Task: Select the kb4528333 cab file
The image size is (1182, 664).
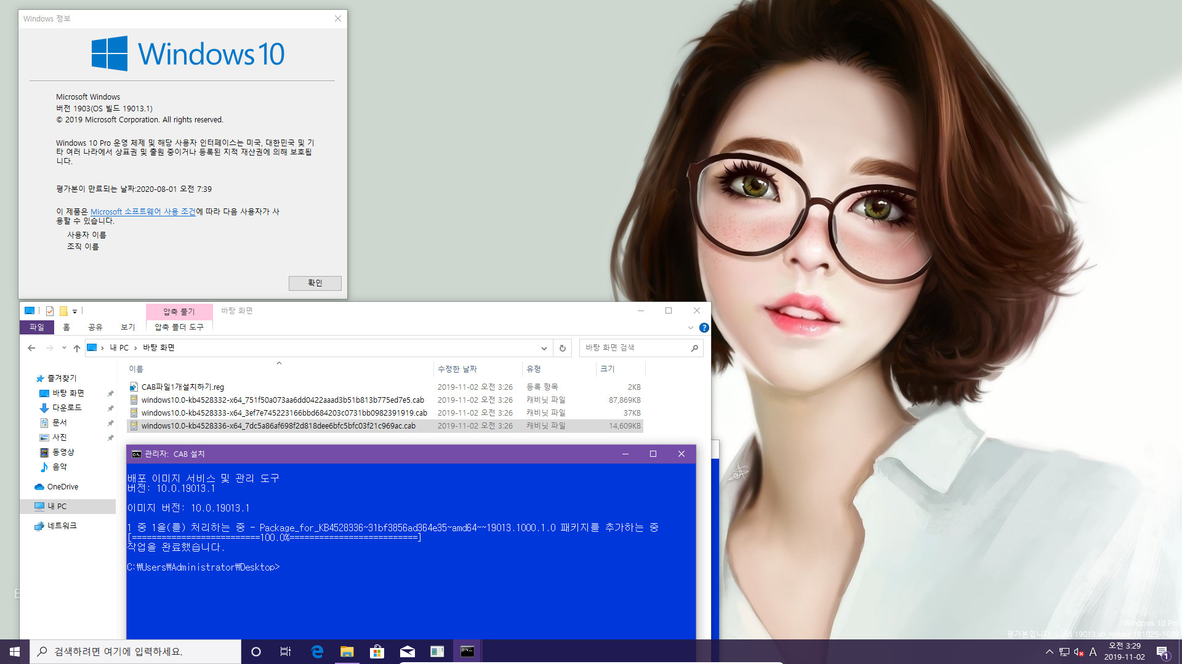Action: click(385, 413)
